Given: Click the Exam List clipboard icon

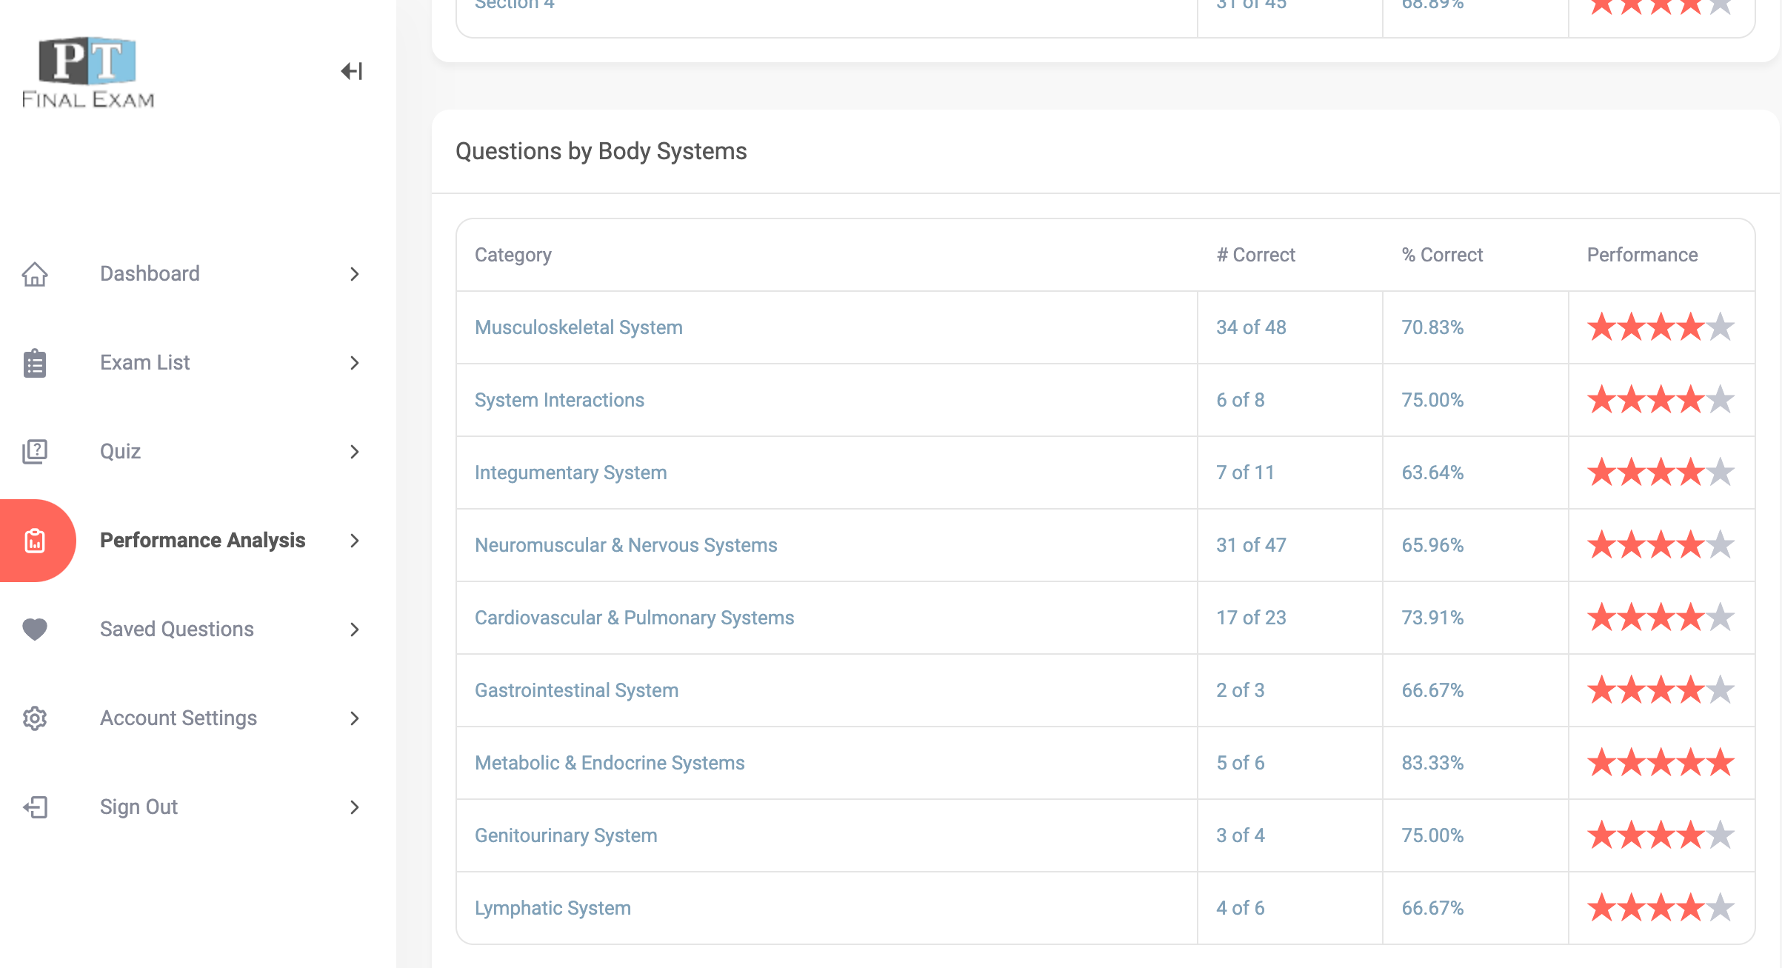Looking at the screenshot, I should (x=35, y=363).
